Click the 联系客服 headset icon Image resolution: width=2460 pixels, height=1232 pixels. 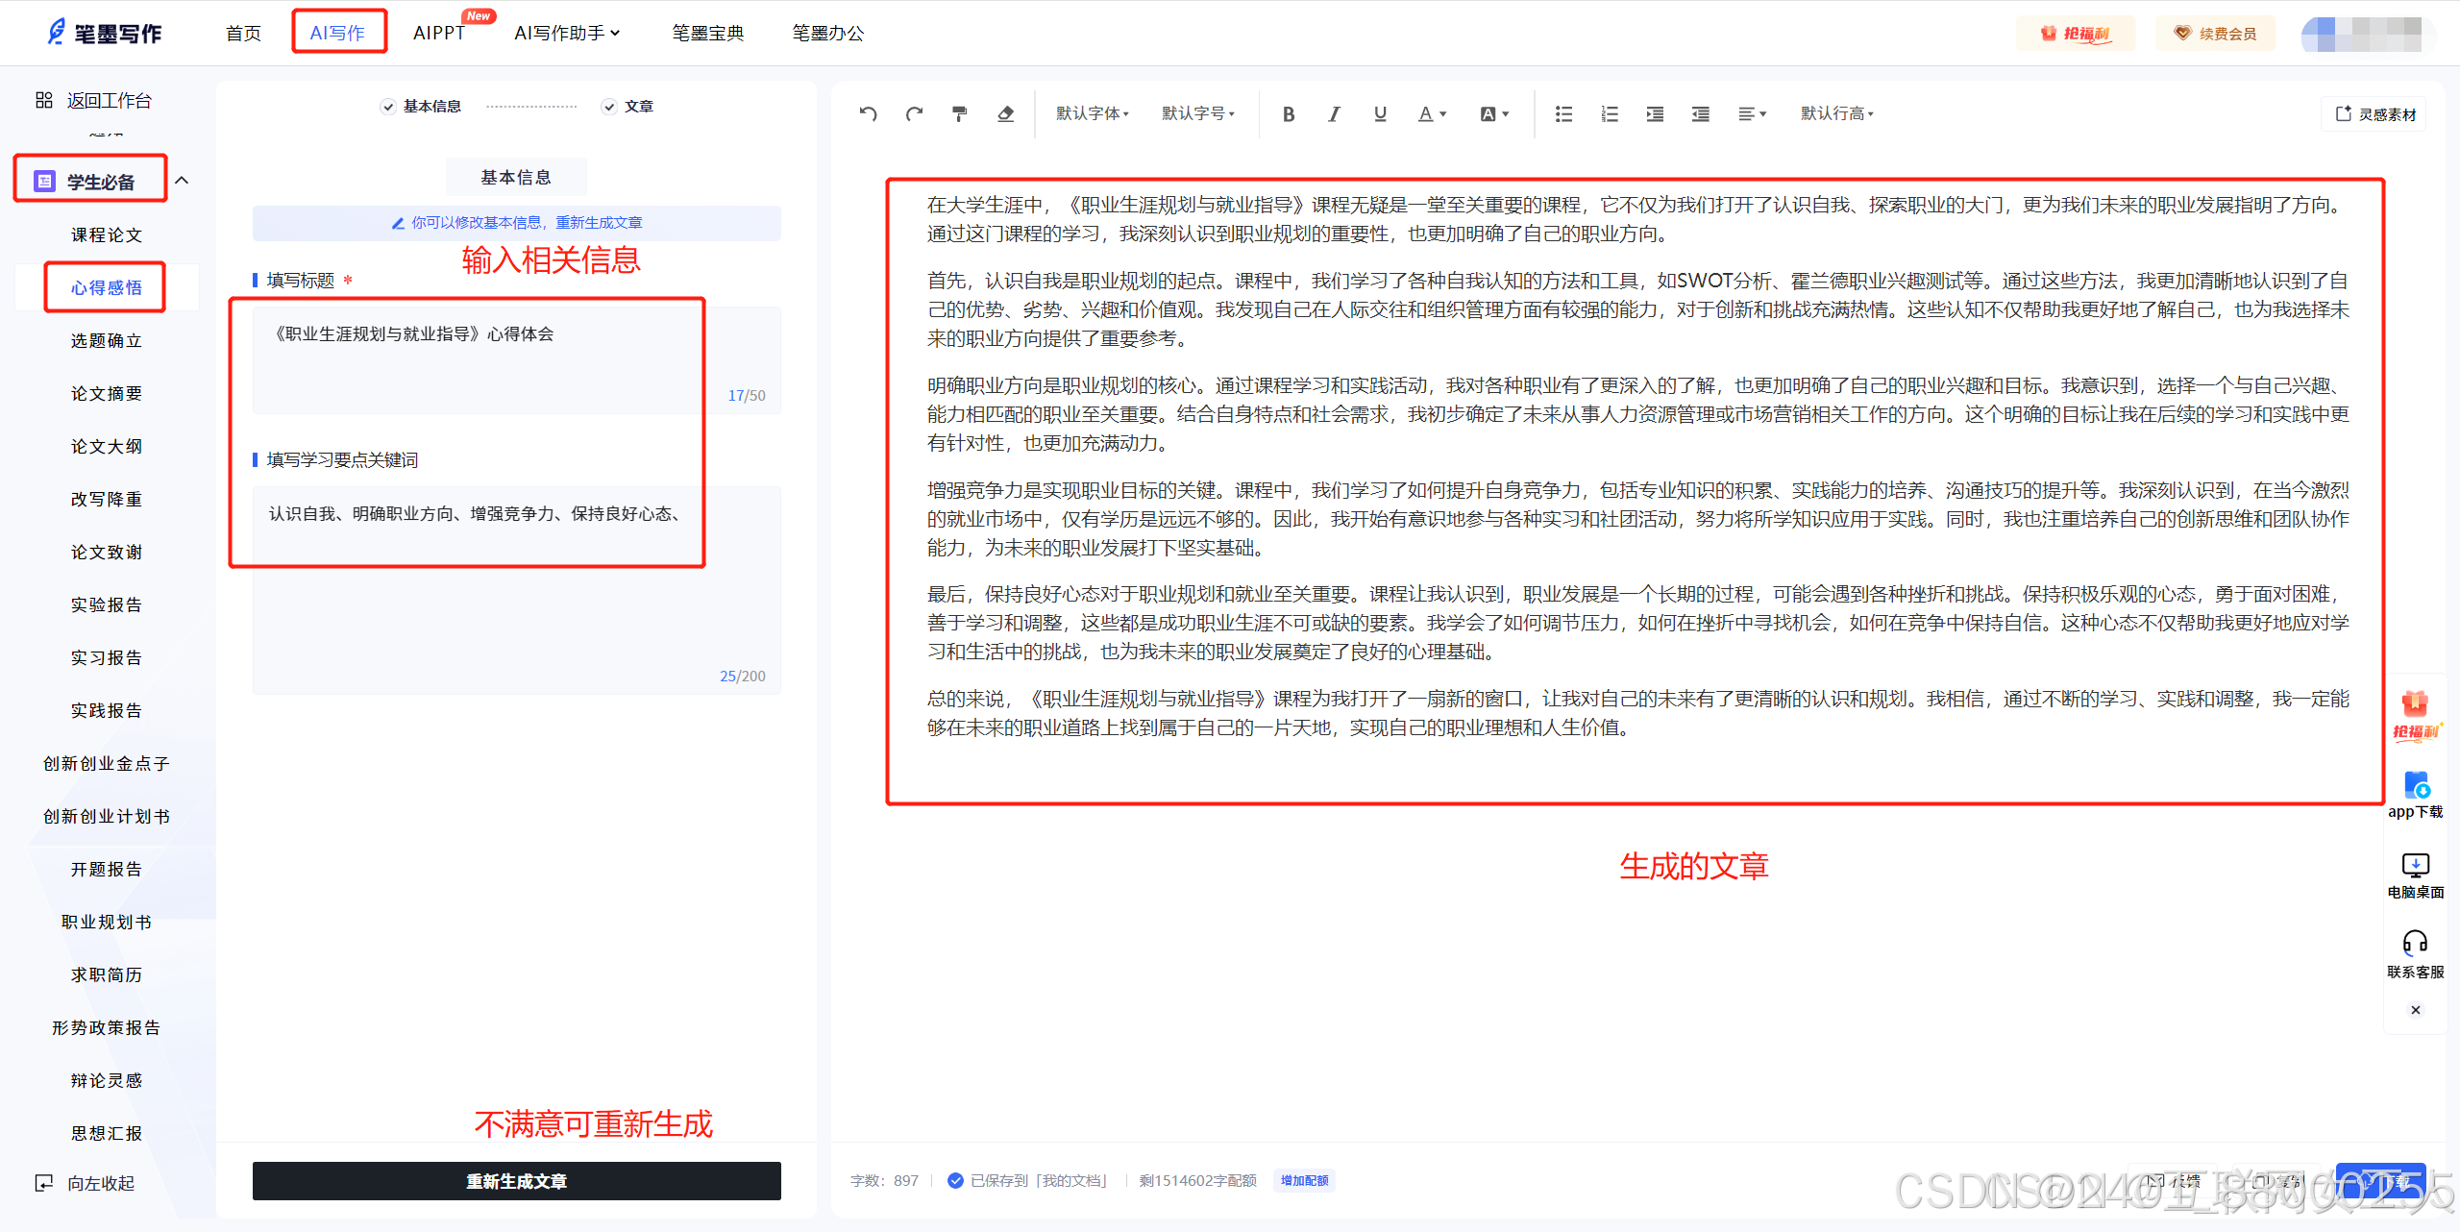coord(2415,943)
